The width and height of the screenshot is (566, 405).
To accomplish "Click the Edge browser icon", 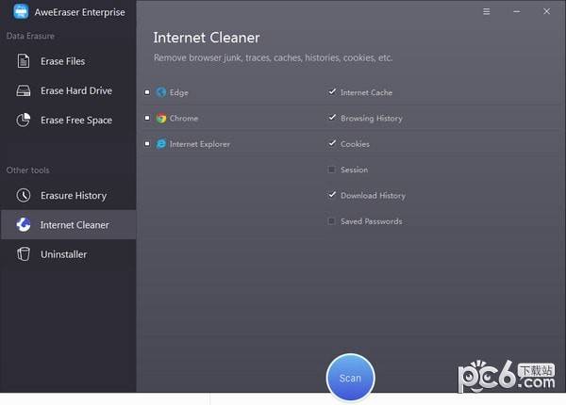I will (x=161, y=92).
